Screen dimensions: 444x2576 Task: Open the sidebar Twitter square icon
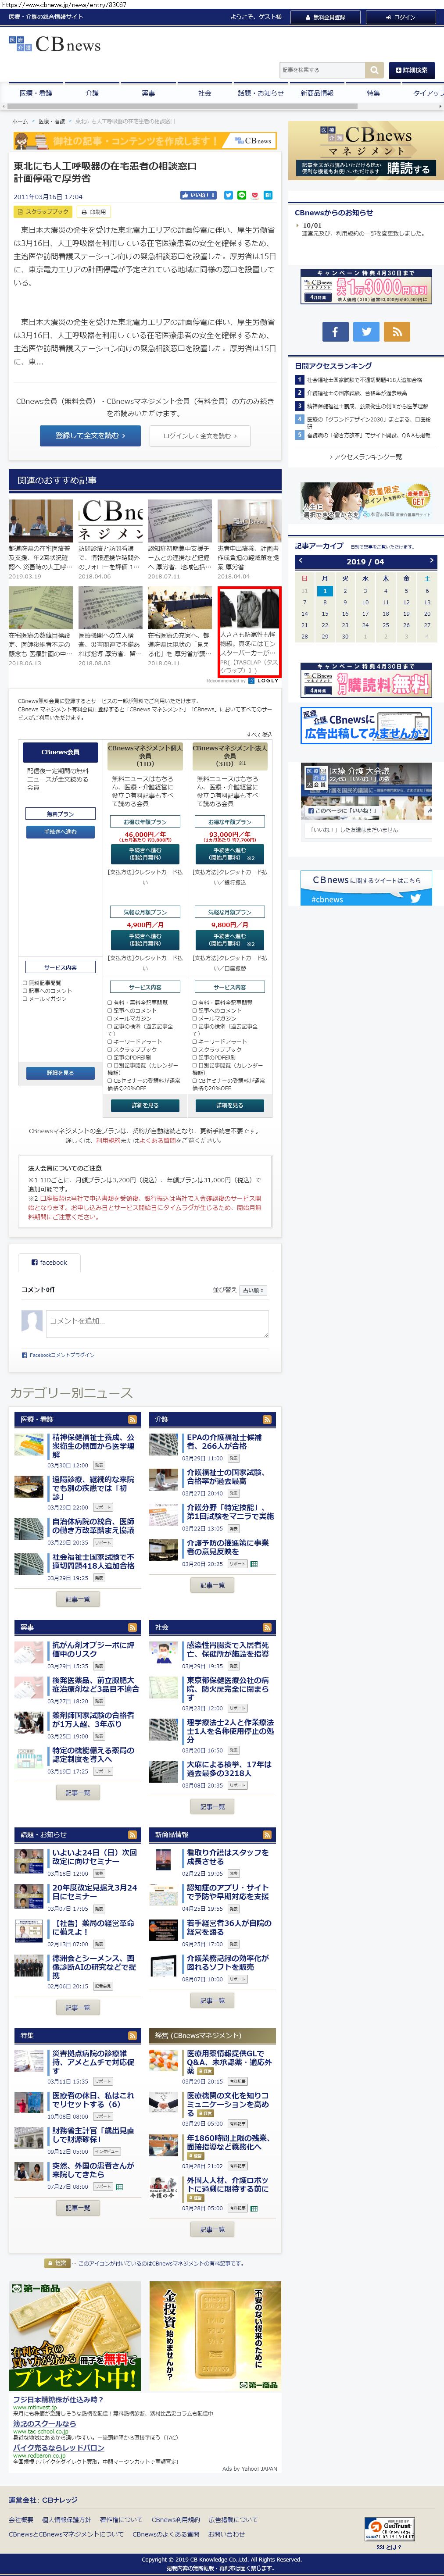(367, 332)
